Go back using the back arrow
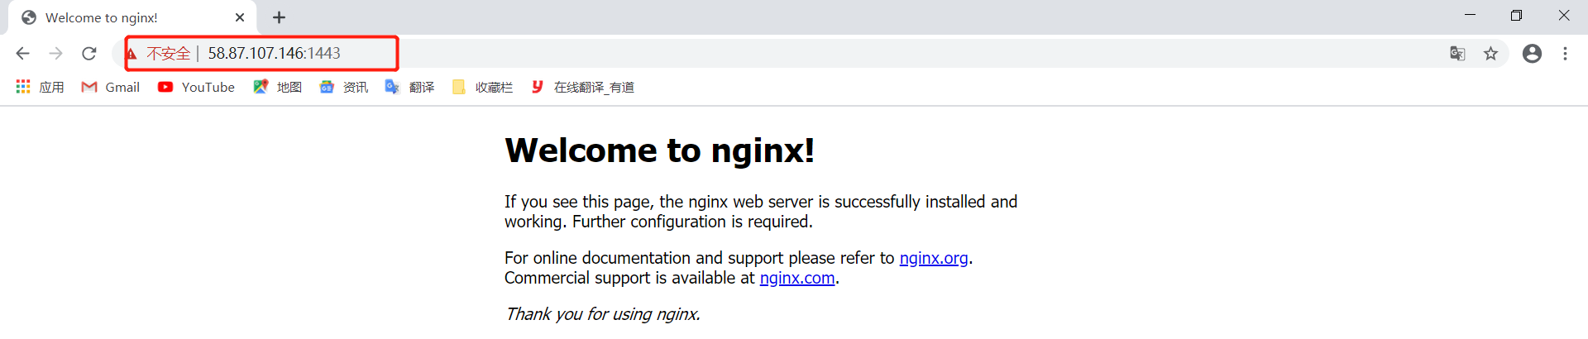The width and height of the screenshot is (1588, 339). click(22, 54)
